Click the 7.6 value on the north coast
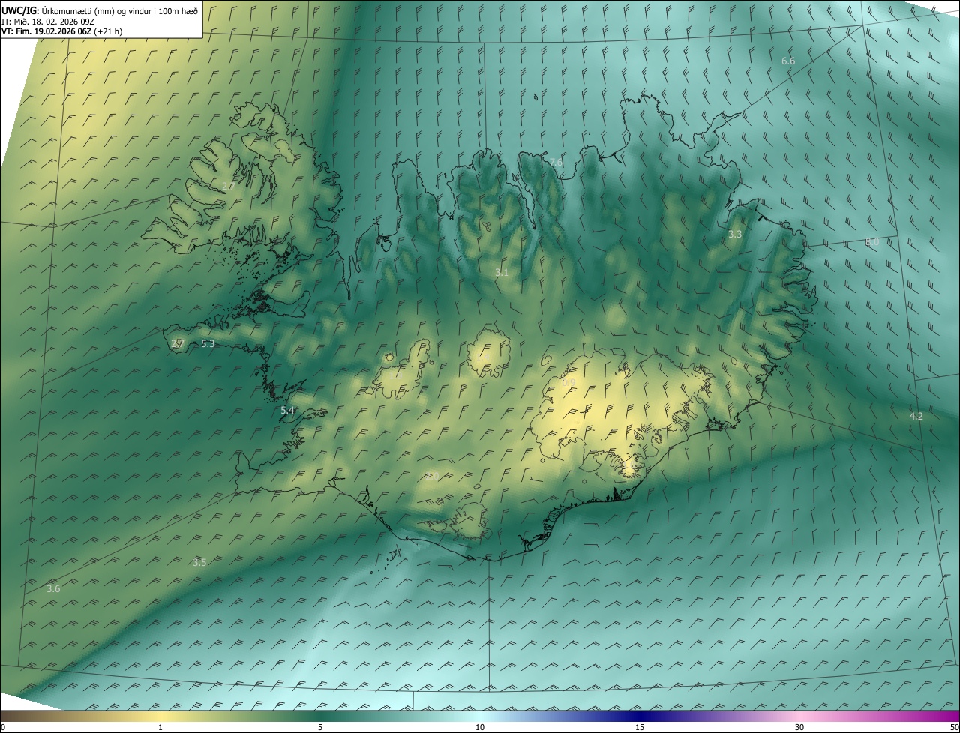 [x=555, y=163]
